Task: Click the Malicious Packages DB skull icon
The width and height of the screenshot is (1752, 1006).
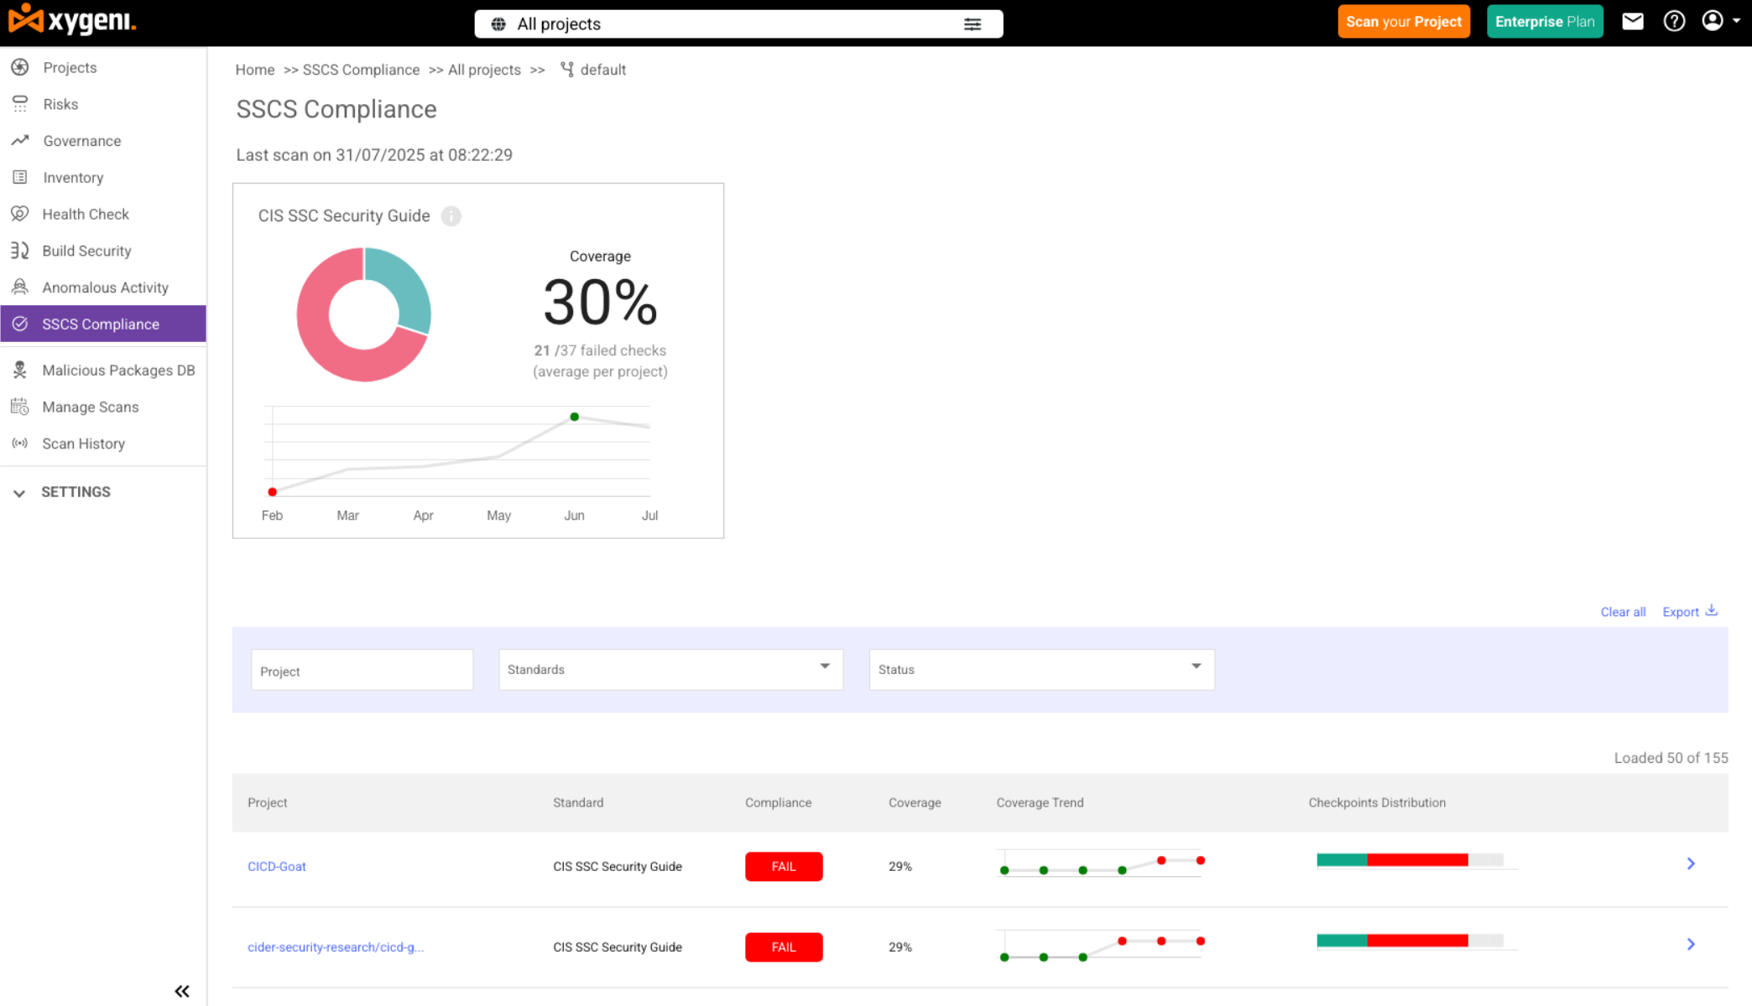Action: tap(20, 370)
